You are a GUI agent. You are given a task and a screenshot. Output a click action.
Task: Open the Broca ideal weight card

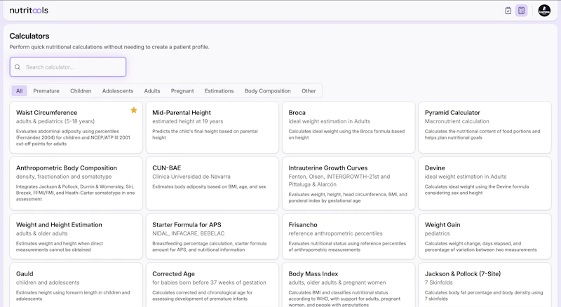(349, 128)
